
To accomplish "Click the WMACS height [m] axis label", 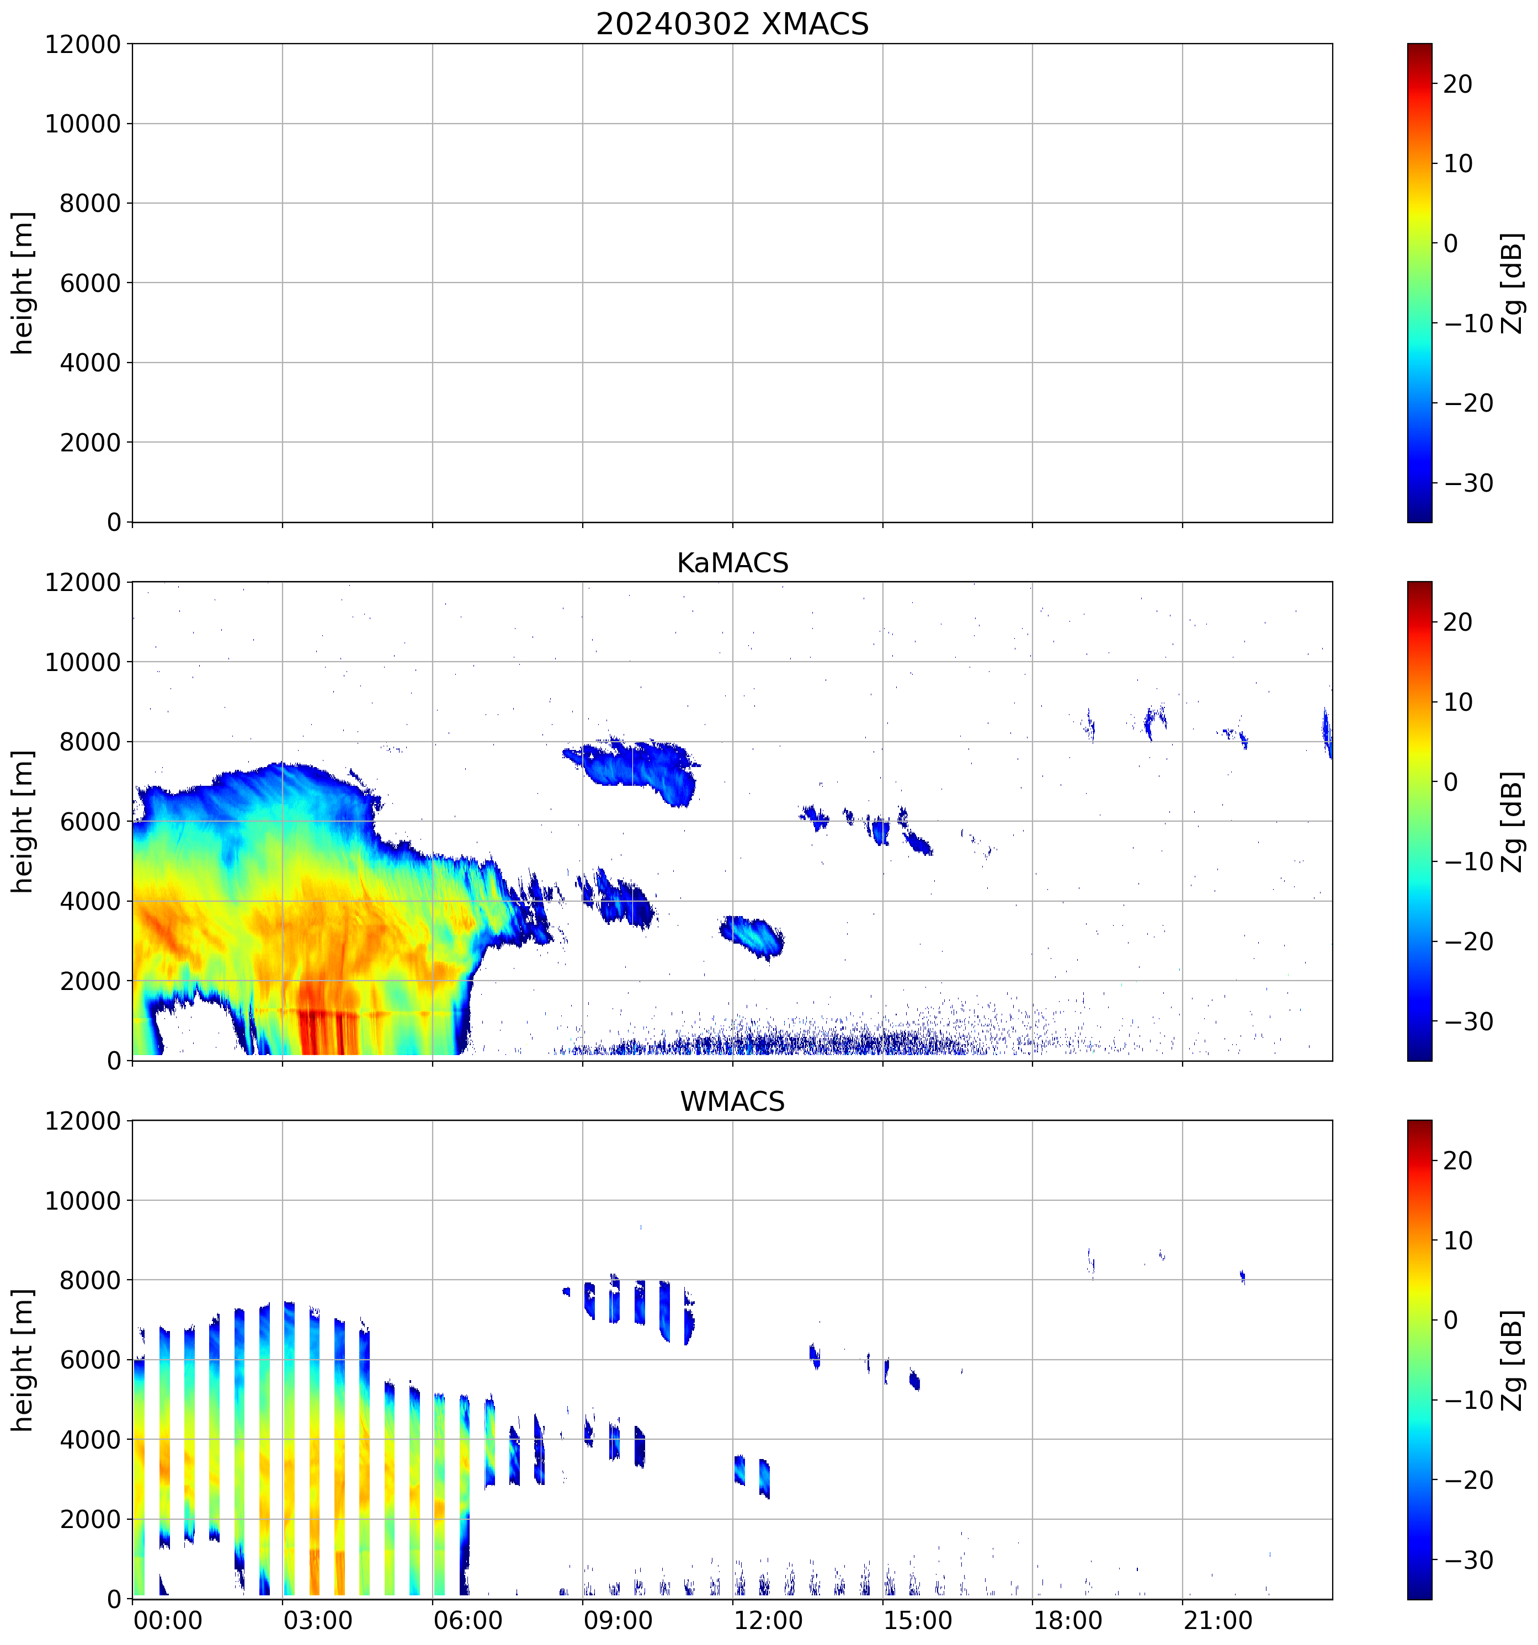I will click(x=22, y=1360).
